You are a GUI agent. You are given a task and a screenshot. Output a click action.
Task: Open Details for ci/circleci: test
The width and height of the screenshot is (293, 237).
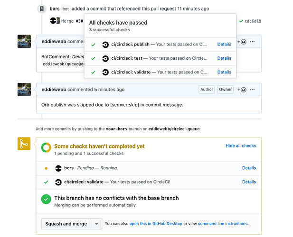[224, 58]
